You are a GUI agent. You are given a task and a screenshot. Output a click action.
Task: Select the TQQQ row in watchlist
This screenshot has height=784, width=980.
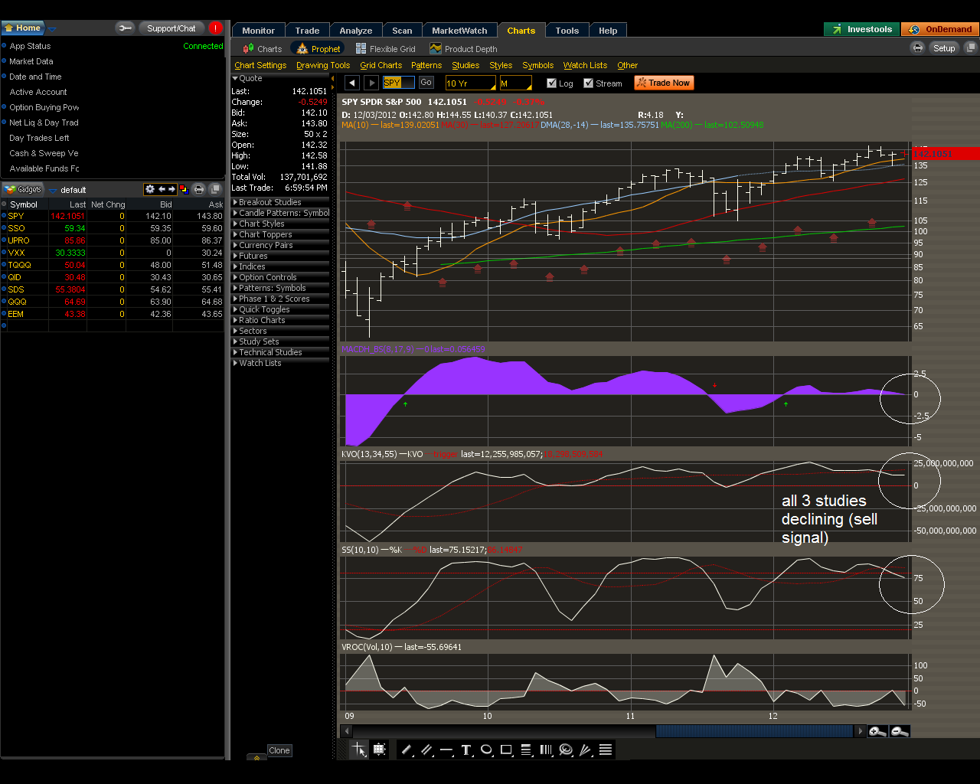point(113,265)
